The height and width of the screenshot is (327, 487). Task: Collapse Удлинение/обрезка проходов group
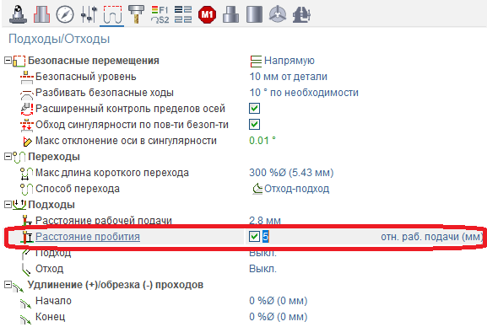coord(8,285)
